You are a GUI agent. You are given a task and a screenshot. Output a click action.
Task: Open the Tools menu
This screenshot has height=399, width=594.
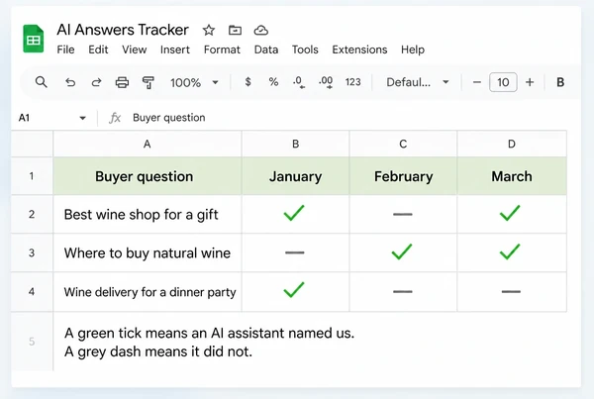[305, 50]
